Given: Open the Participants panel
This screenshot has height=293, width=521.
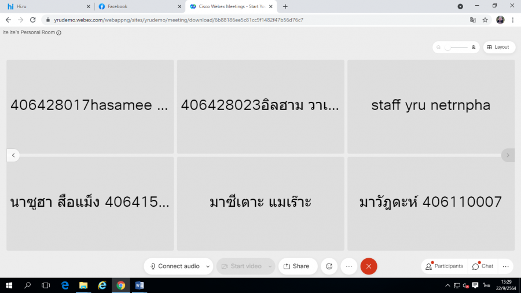Looking at the screenshot, I should 445,266.
